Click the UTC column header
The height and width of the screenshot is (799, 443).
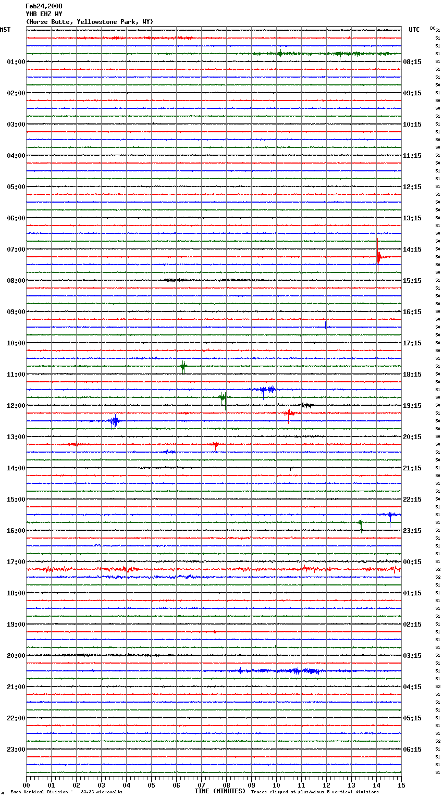point(414,30)
